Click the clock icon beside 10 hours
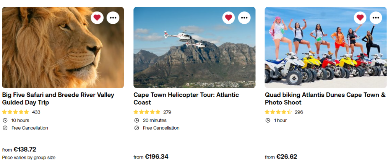The width and height of the screenshot is (391, 167). (5, 120)
